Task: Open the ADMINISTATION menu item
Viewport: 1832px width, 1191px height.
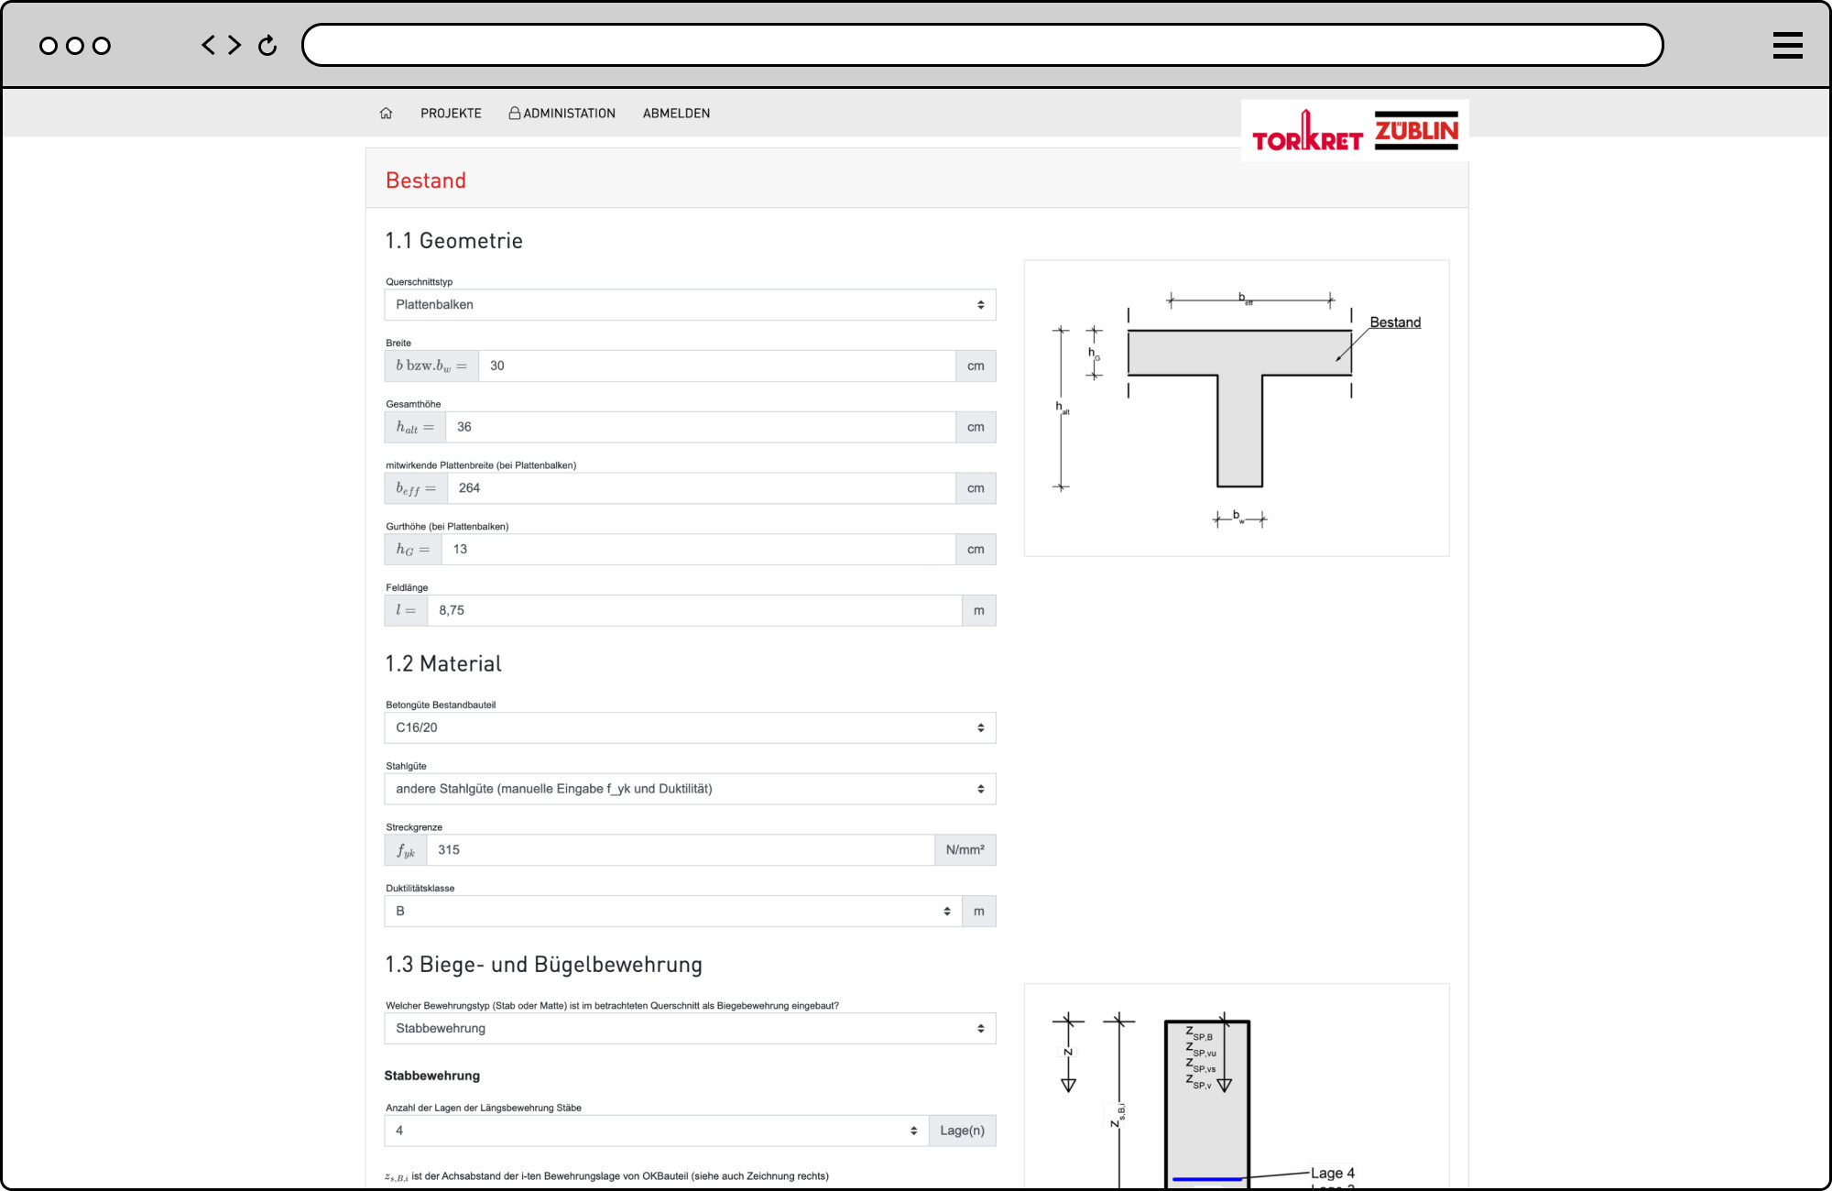Action: click(x=562, y=114)
